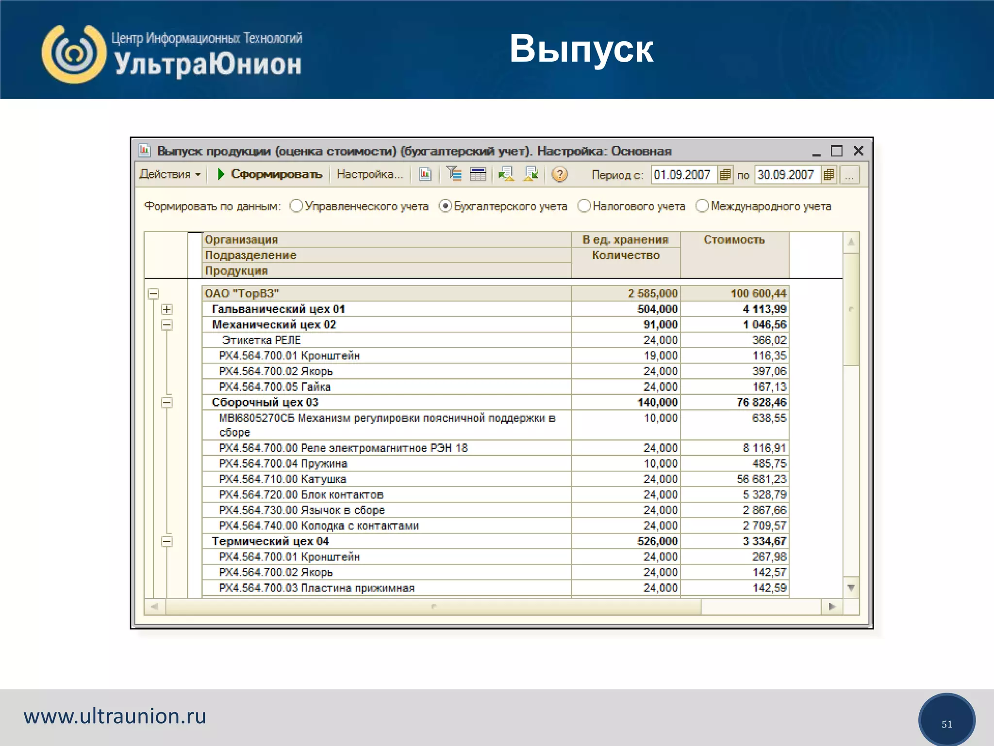
Task: Click the start date field 01.09.2007
Action: (684, 174)
